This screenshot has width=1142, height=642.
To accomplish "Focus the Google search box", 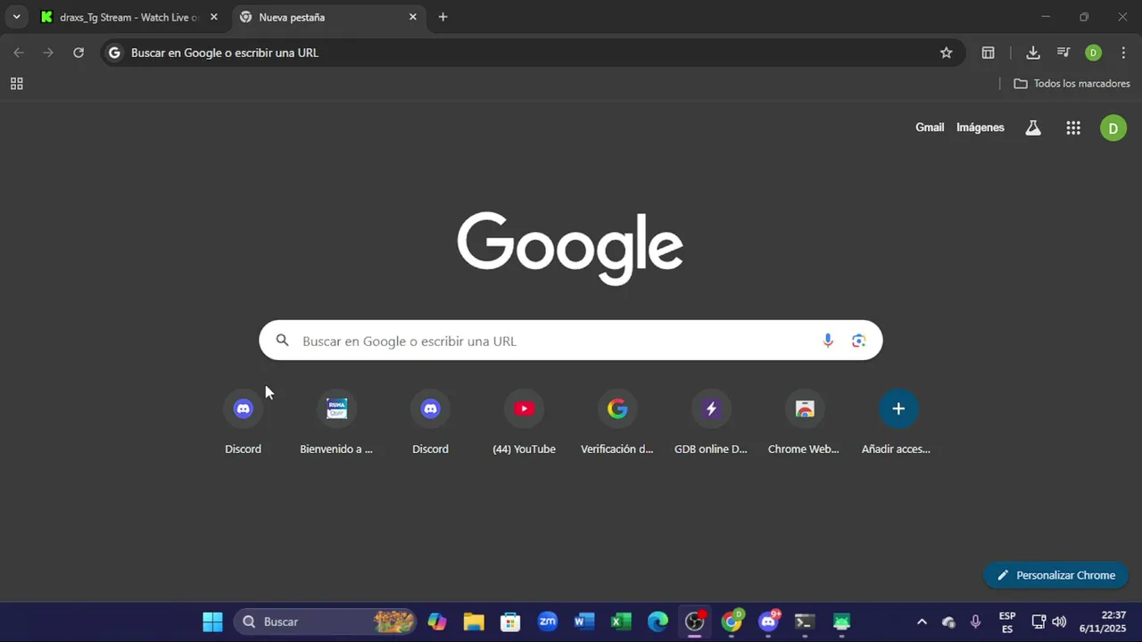I will click(571, 341).
